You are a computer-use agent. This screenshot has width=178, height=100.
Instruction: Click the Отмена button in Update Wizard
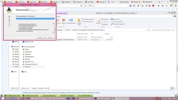(x=50, y=37)
